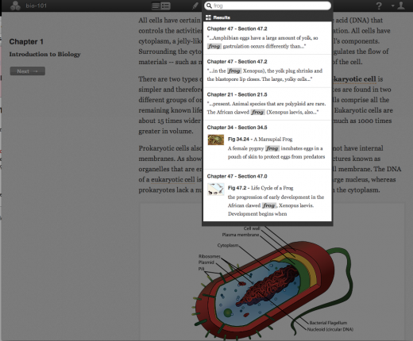The image size is (413, 341).
Task: Click the Plasmid diagram label
Action: pos(206,262)
